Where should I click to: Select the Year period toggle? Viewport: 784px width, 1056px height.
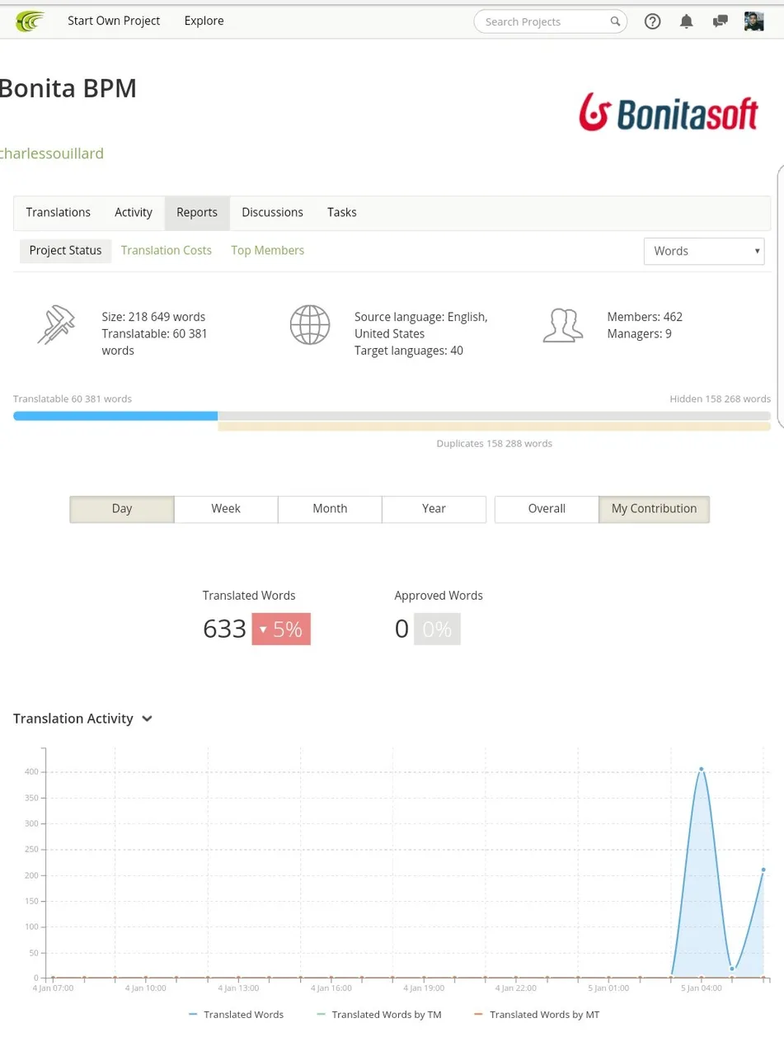point(434,509)
